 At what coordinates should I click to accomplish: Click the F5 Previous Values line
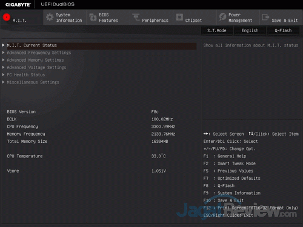pos(228,171)
